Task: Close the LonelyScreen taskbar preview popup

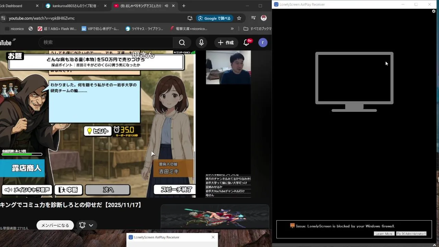Action: (x=213, y=237)
